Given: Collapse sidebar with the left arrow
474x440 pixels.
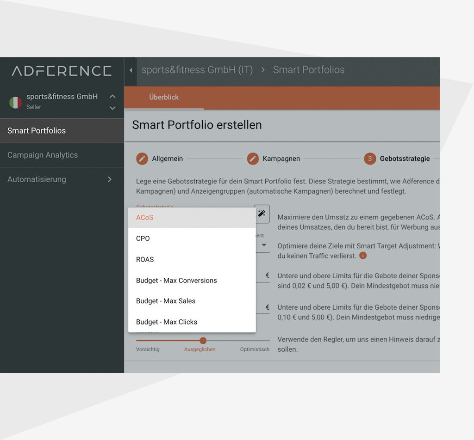Looking at the screenshot, I should (131, 70).
